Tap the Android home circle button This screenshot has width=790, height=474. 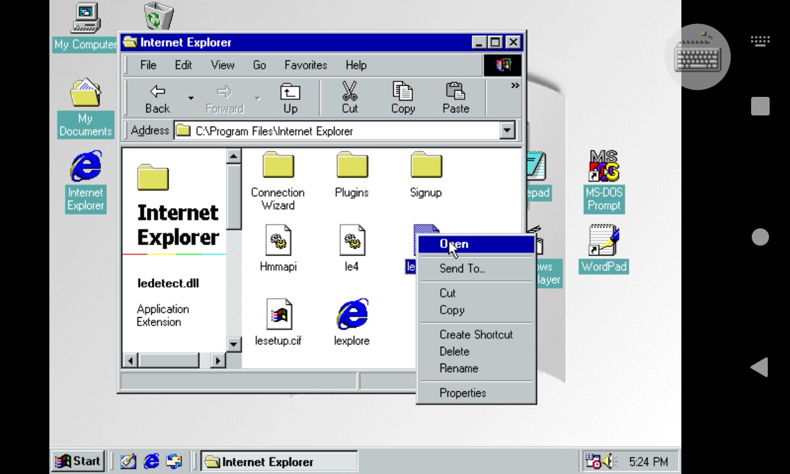[x=760, y=237]
